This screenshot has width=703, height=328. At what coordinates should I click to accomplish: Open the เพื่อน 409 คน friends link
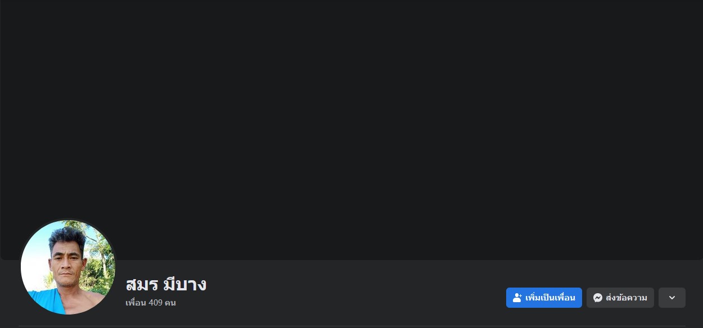pos(151,303)
